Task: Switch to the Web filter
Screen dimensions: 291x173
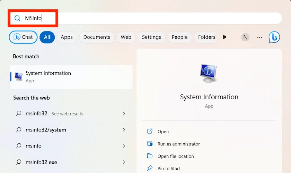Action: (126, 37)
